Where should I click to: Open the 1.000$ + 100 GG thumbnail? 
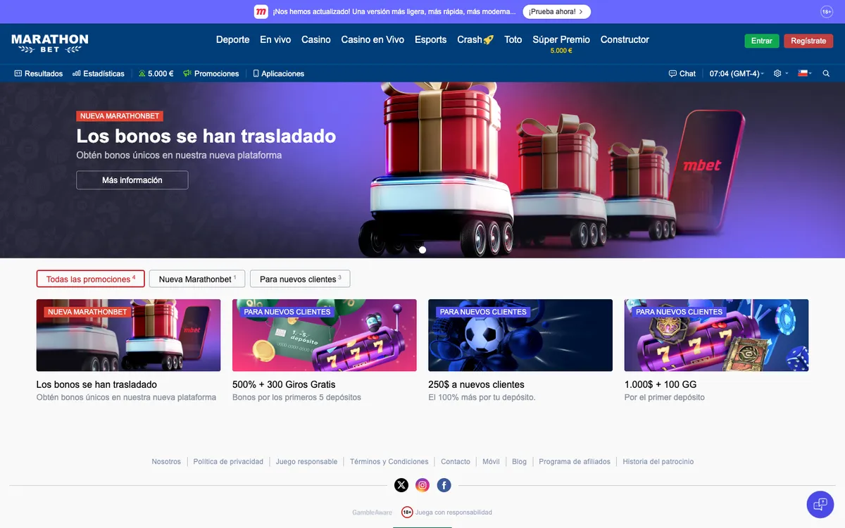(x=716, y=335)
